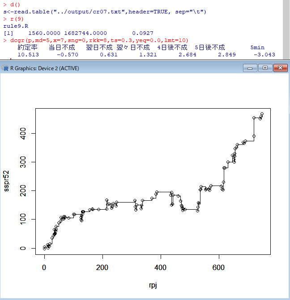The image size is (290, 300).
Task: Click the 5日後不成 column header
Action: pyautogui.click(x=210, y=47)
